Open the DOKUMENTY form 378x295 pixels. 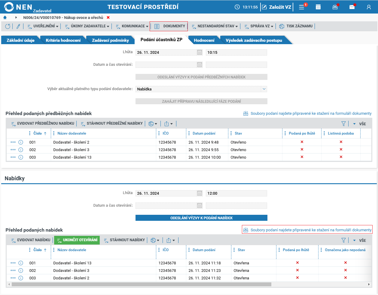(169, 26)
